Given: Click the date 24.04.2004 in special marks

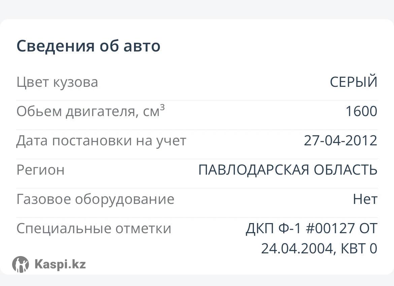Looking at the screenshot, I should tap(297, 249).
